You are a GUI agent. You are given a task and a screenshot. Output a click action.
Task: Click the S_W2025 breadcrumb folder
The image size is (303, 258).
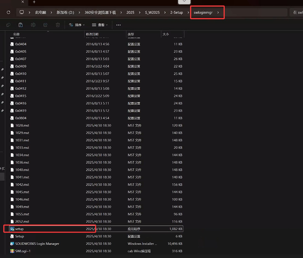pos(152,13)
